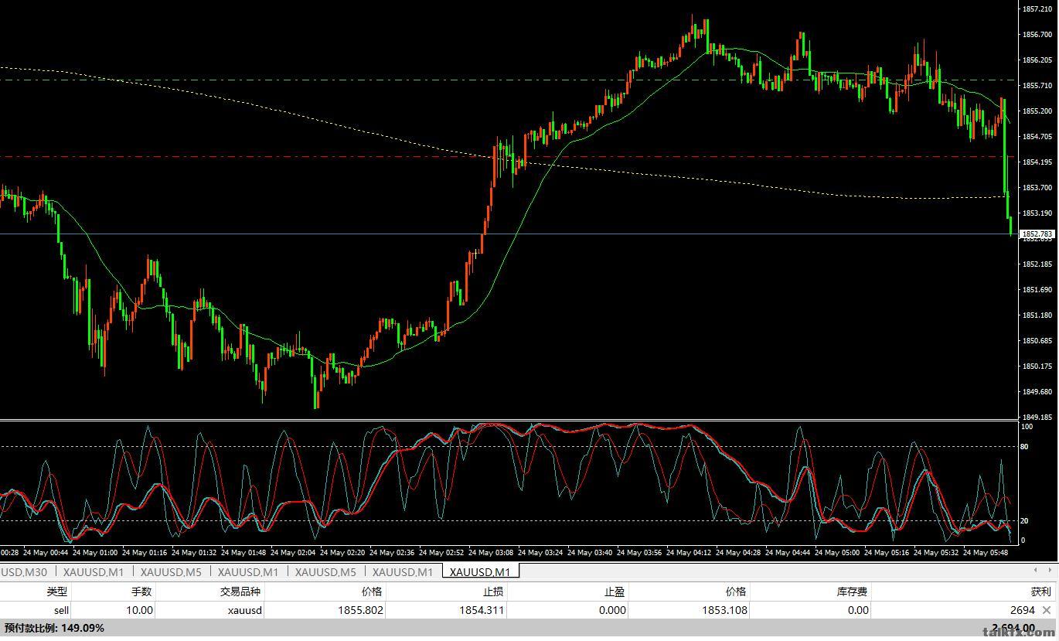Sort orders by 获利 column header
Image resolution: width=1059 pixels, height=641 pixels.
(1040, 592)
